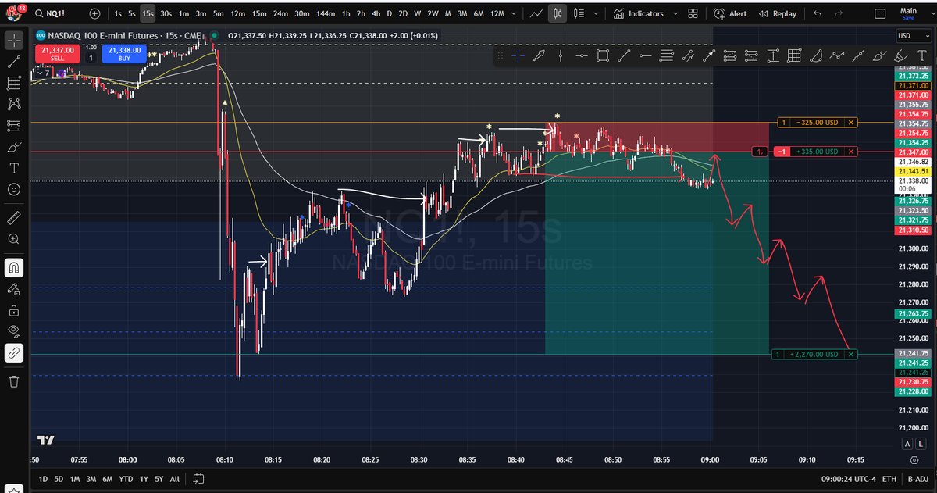937x493 pixels.
Task: Click the trash remove objects icon
Action: [14, 381]
